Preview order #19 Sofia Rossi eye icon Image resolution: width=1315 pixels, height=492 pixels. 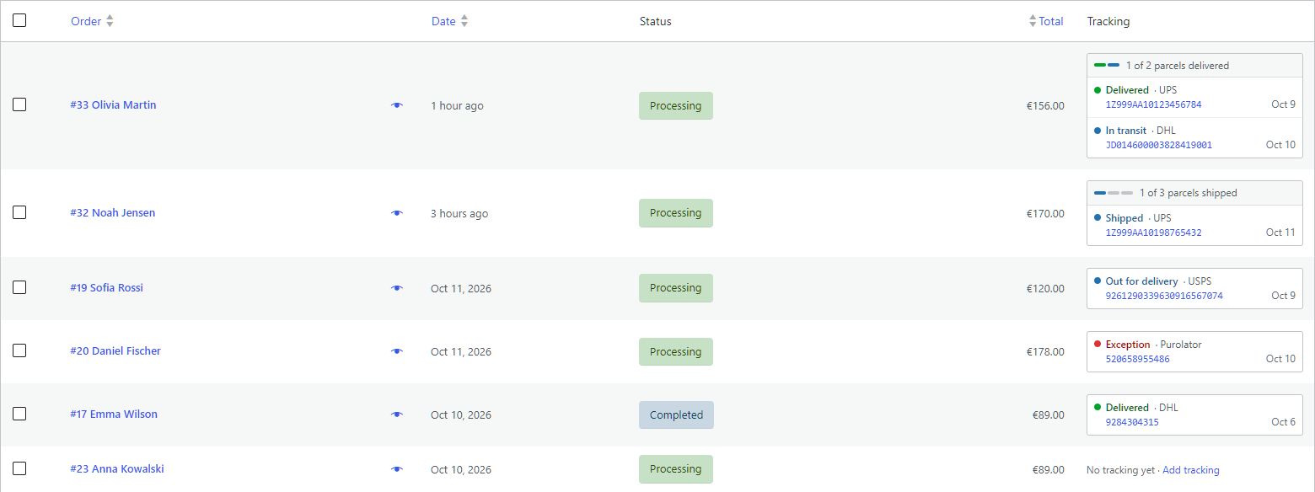pyautogui.click(x=397, y=288)
